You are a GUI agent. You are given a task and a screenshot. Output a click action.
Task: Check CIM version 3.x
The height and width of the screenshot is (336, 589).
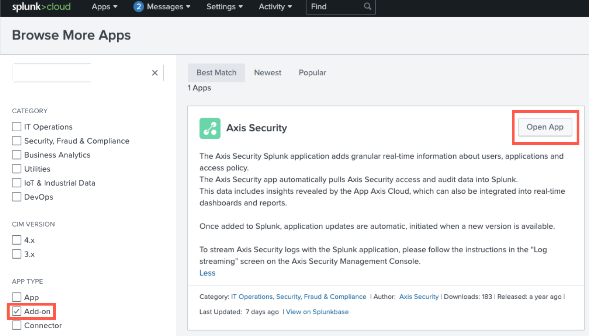point(17,254)
